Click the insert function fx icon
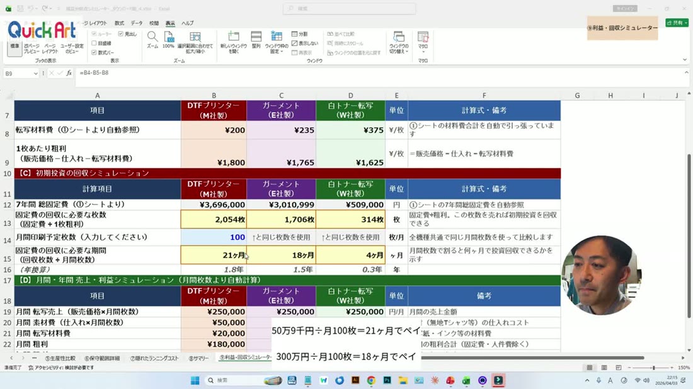693x389 pixels. [x=69, y=73]
